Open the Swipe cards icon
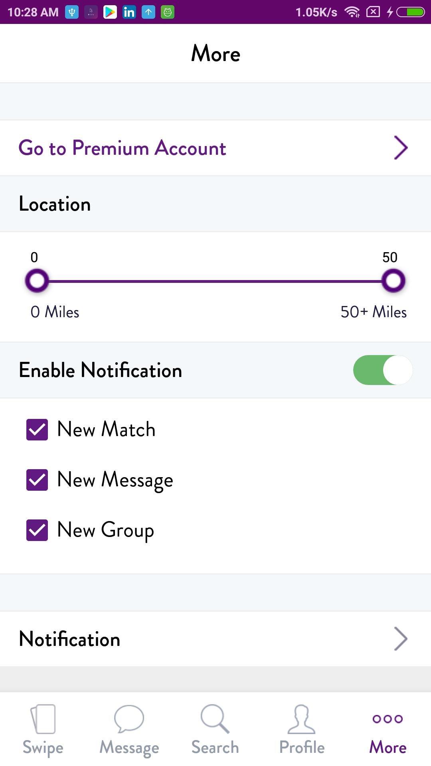 (43, 719)
